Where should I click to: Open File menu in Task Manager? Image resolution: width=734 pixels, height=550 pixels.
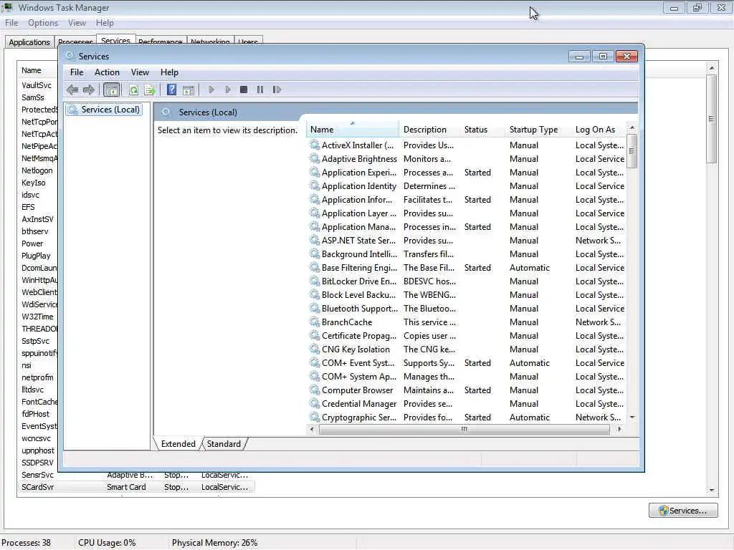[11, 23]
